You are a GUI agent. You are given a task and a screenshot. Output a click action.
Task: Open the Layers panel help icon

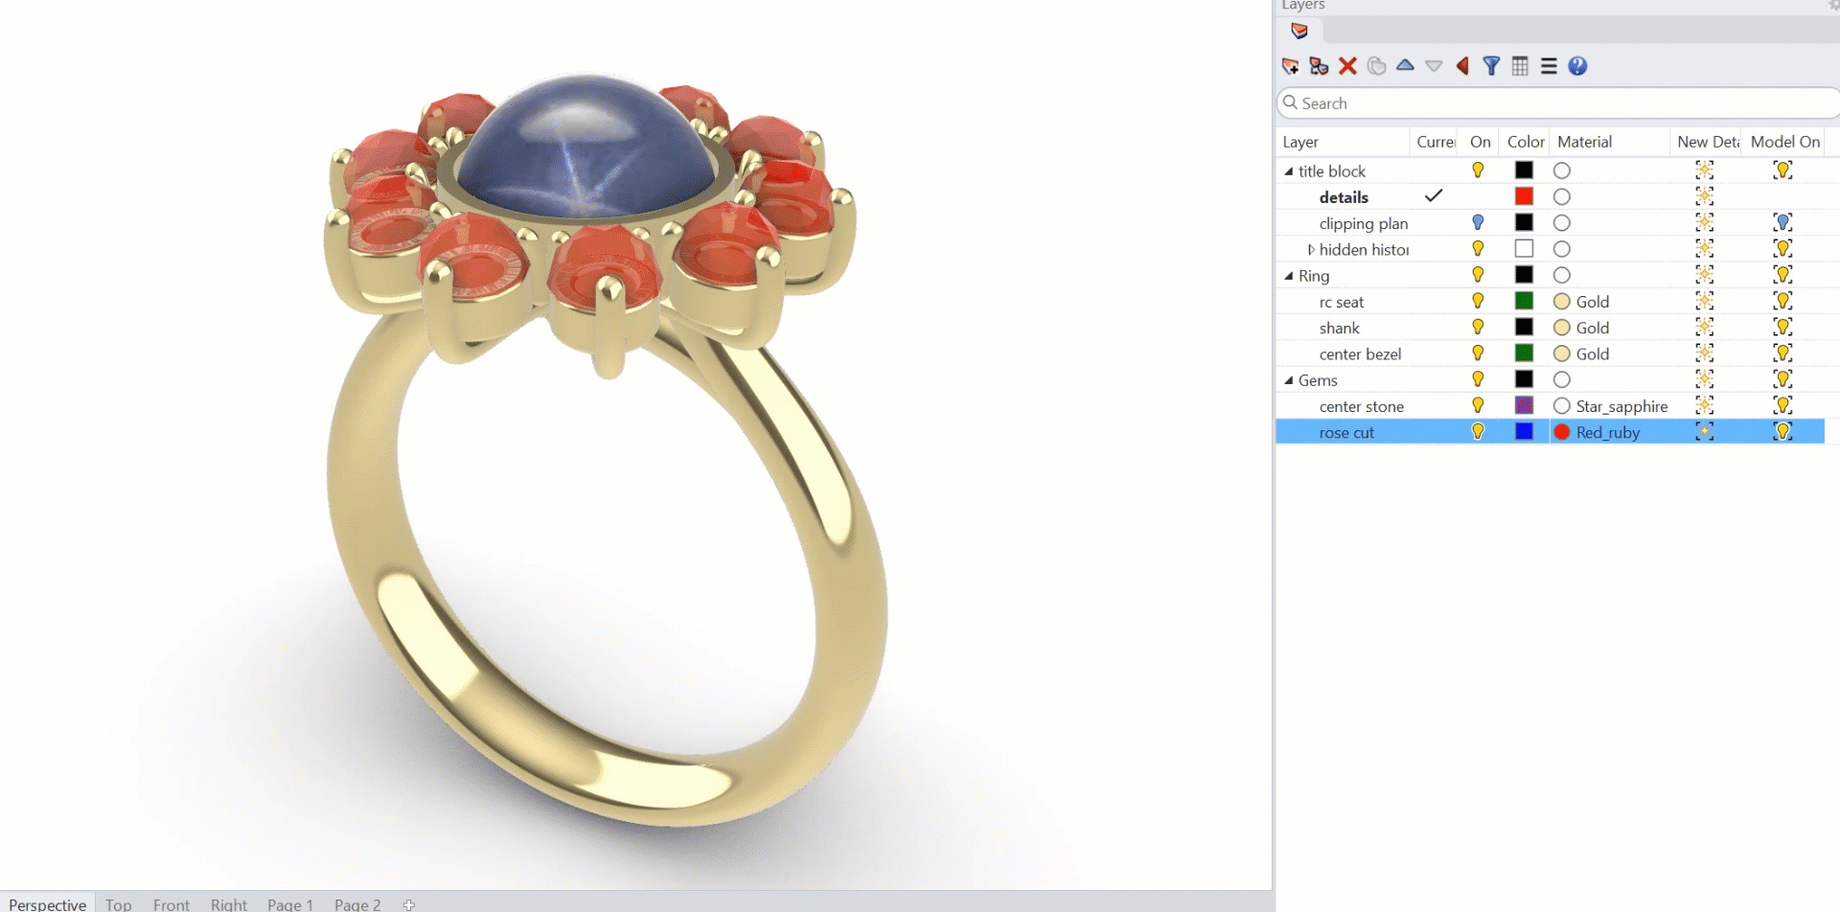[x=1577, y=66]
